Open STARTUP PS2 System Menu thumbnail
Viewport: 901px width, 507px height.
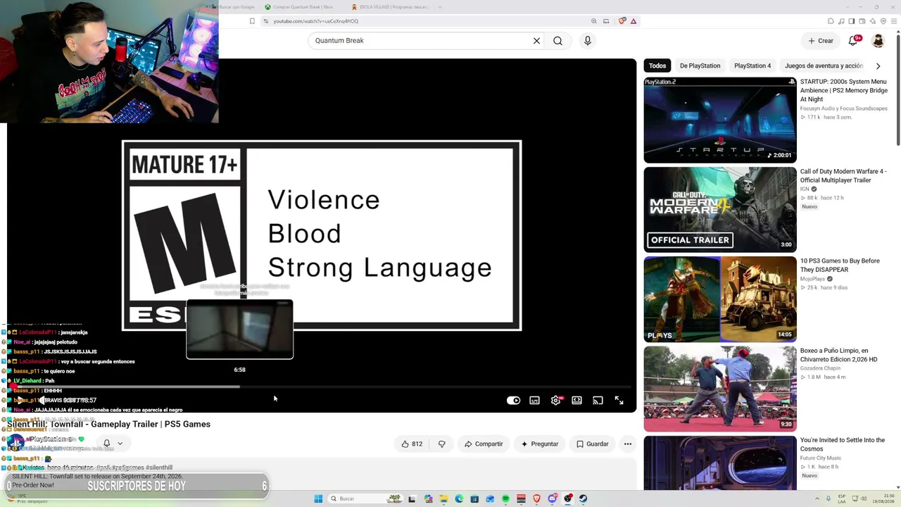pos(720,120)
